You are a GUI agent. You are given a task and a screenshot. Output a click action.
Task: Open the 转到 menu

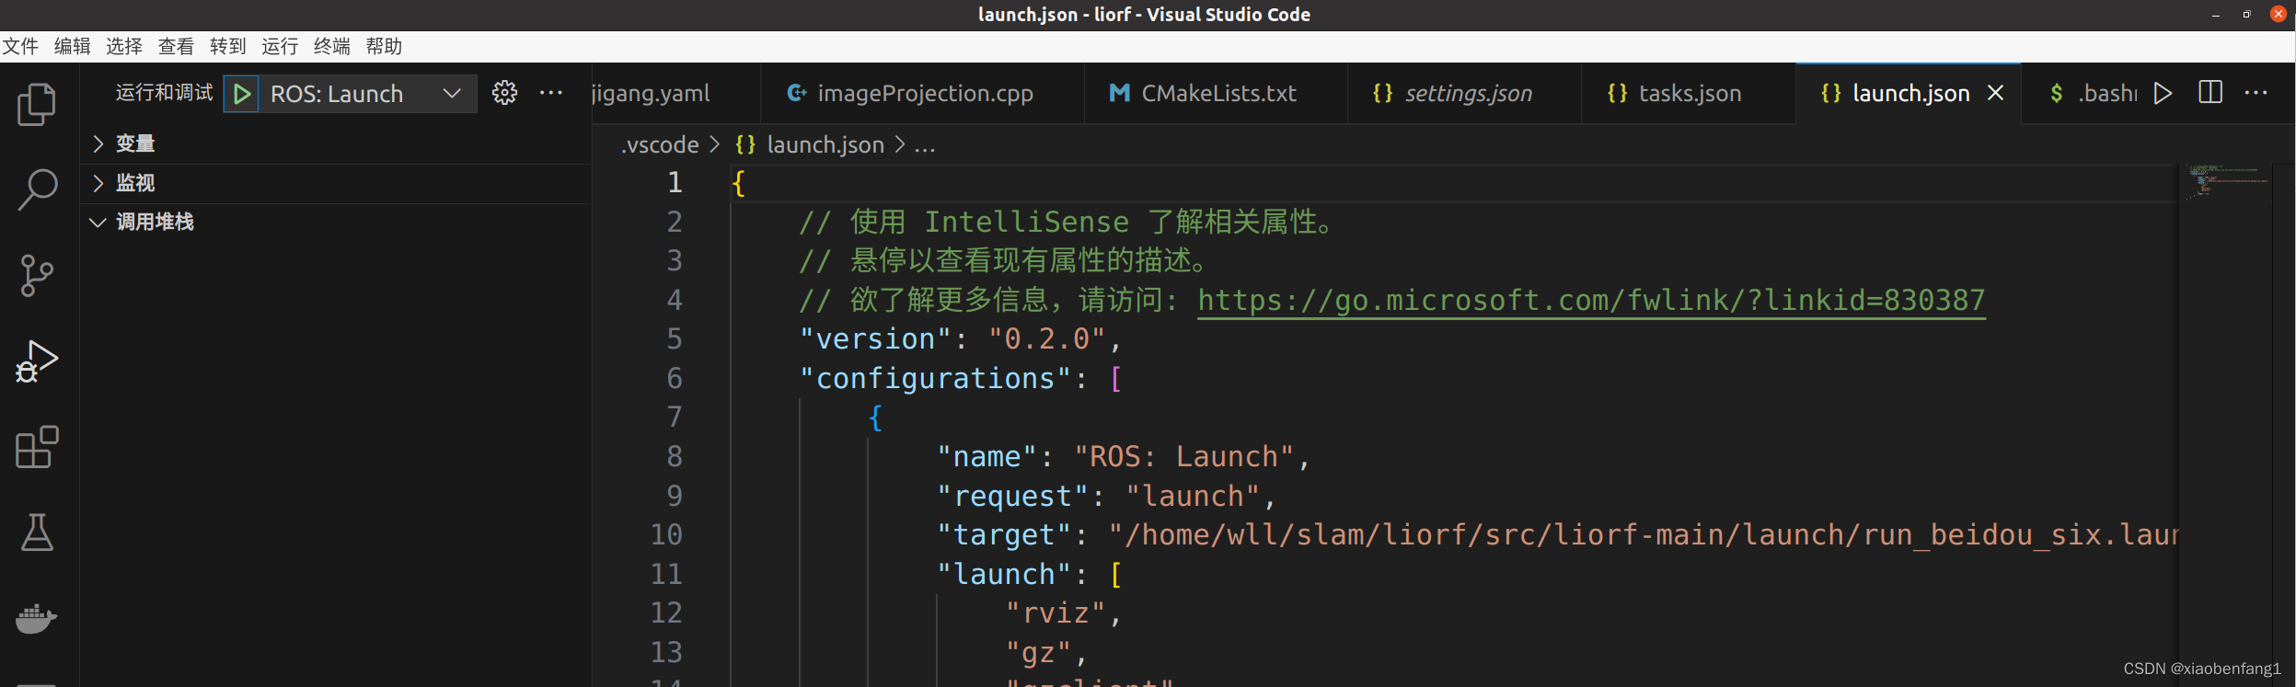click(227, 46)
